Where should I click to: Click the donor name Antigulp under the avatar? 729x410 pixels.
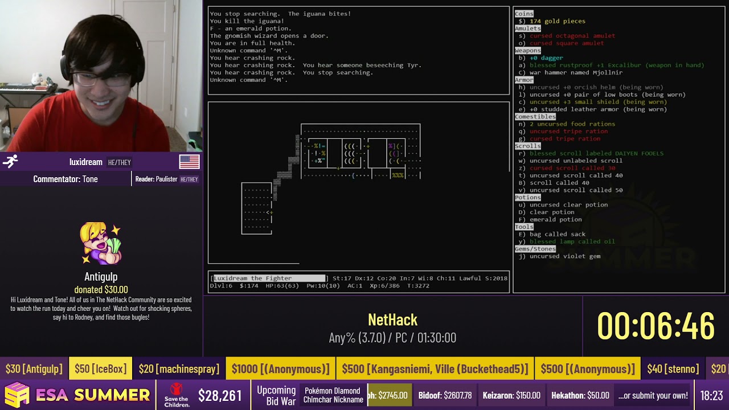(x=101, y=277)
